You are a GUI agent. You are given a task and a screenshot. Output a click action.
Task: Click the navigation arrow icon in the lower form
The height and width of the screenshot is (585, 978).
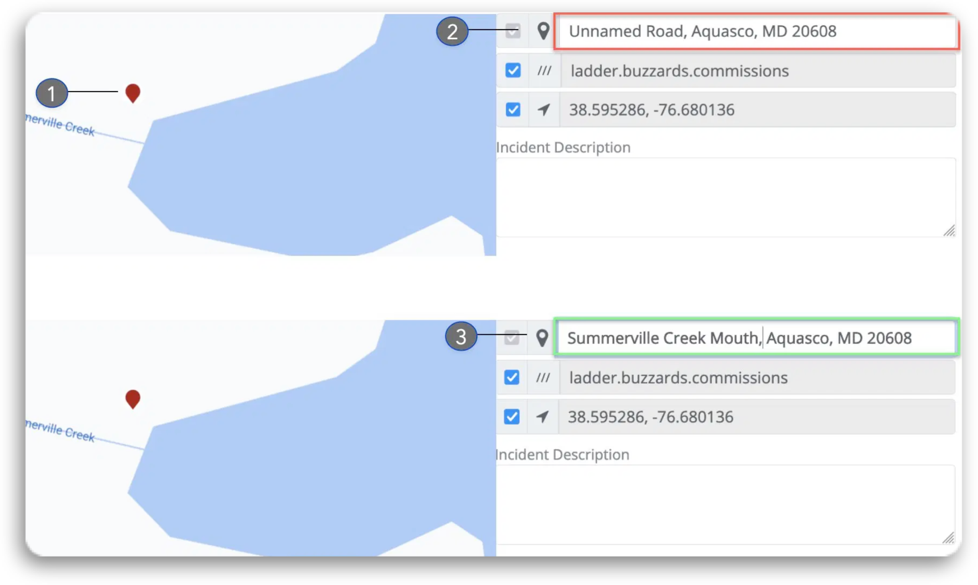coord(542,416)
